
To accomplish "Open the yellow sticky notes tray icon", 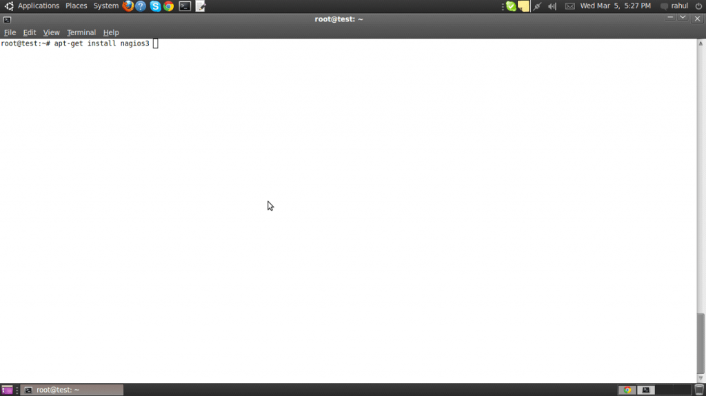I will [524, 6].
